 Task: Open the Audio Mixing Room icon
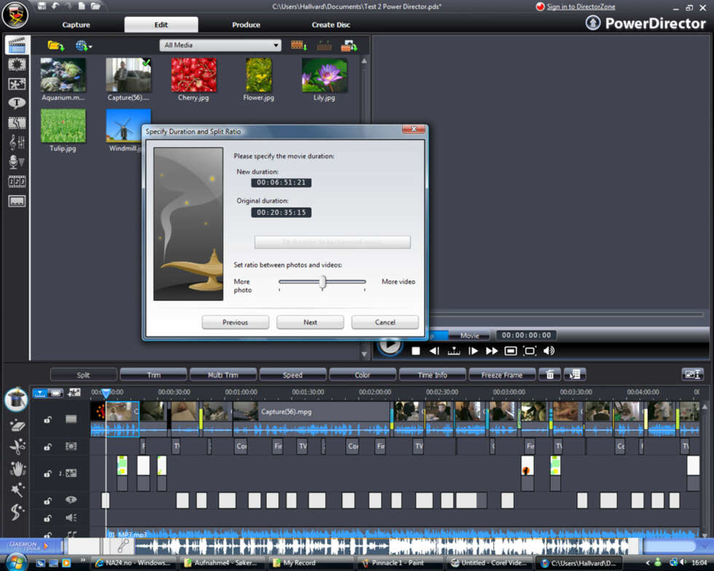pyautogui.click(x=17, y=143)
